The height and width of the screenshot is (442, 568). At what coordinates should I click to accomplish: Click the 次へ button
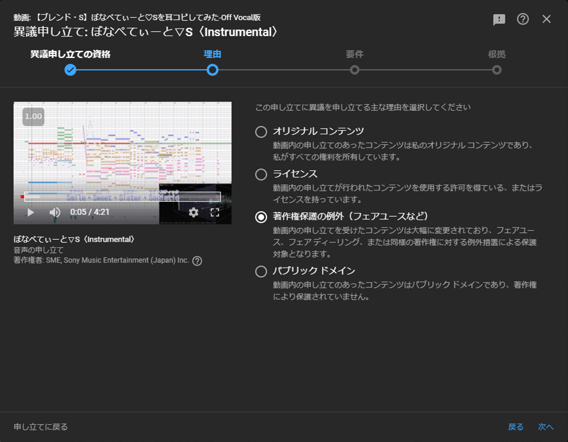click(x=545, y=427)
